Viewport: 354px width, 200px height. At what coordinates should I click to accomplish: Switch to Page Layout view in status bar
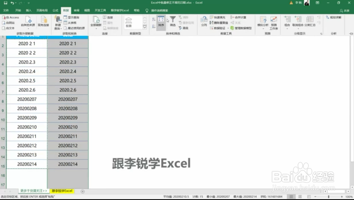click(x=300, y=197)
